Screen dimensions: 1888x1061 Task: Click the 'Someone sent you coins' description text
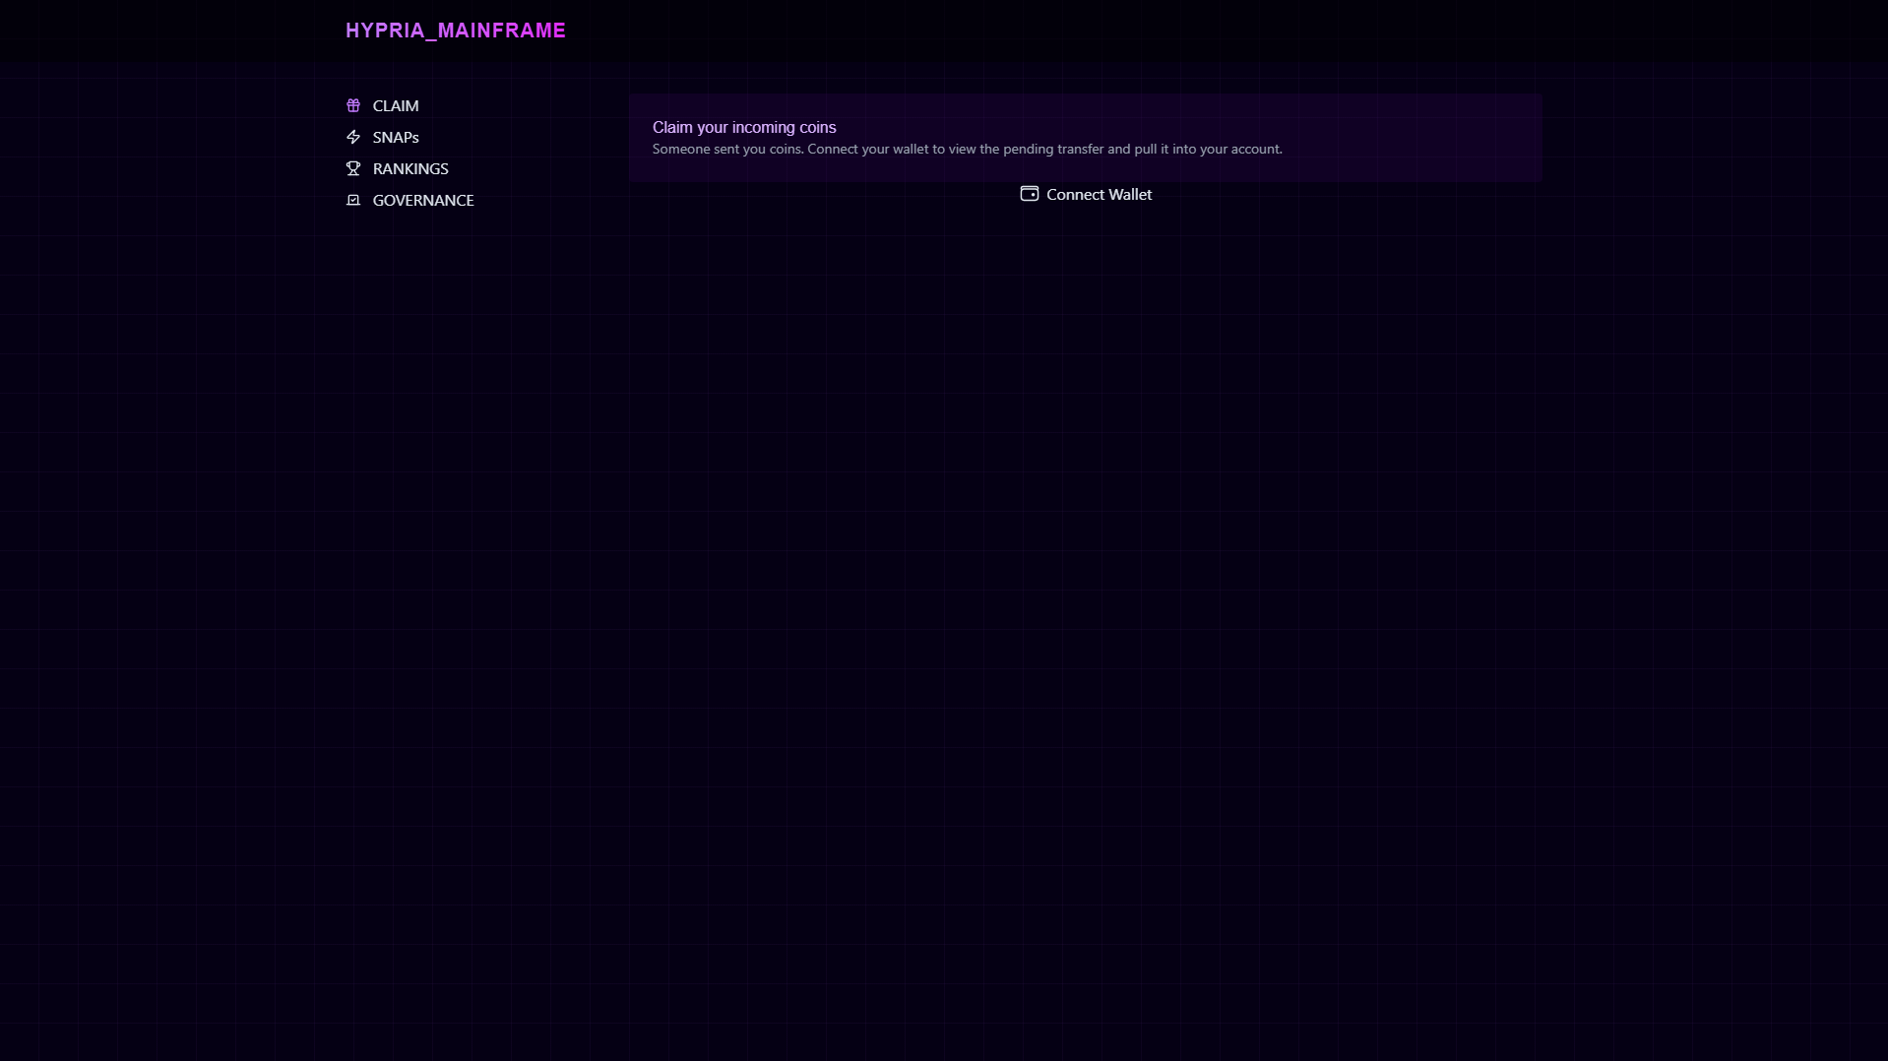coord(968,149)
